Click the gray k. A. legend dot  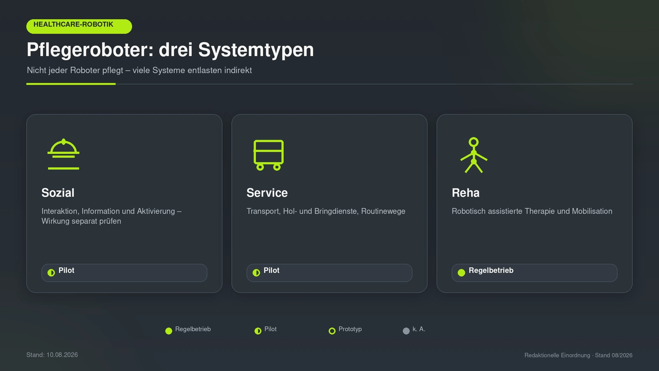(406, 331)
